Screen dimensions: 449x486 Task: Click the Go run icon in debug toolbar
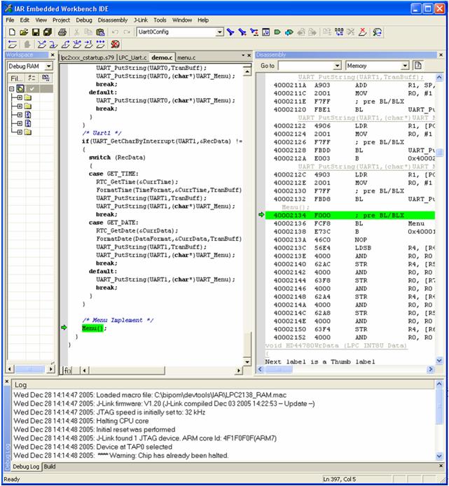click(x=100, y=44)
